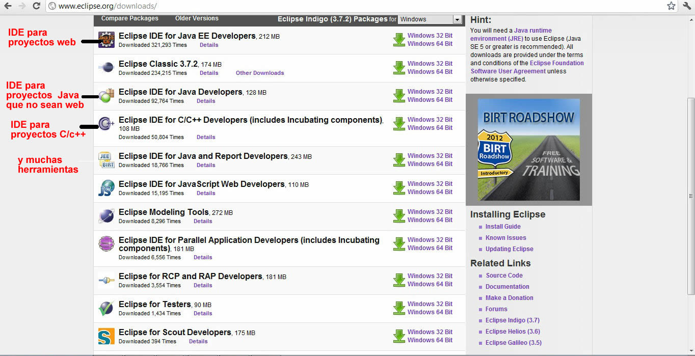Click the JavaScript Web Developers JS icon
Screen dimensions: 695x356
click(x=106, y=187)
